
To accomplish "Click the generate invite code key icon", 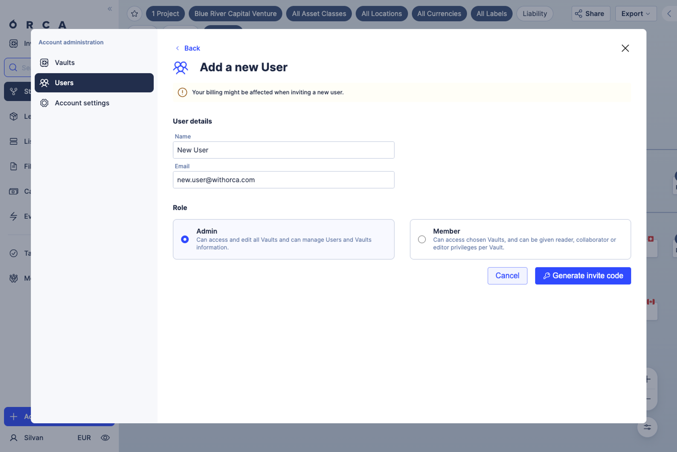I will [x=546, y=275].
